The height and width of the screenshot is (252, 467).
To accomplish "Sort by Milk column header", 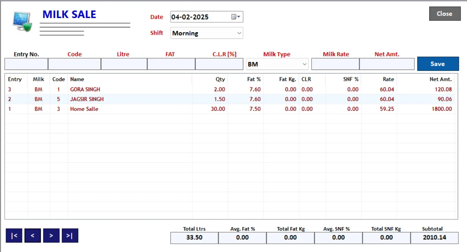I will (38, 79).
